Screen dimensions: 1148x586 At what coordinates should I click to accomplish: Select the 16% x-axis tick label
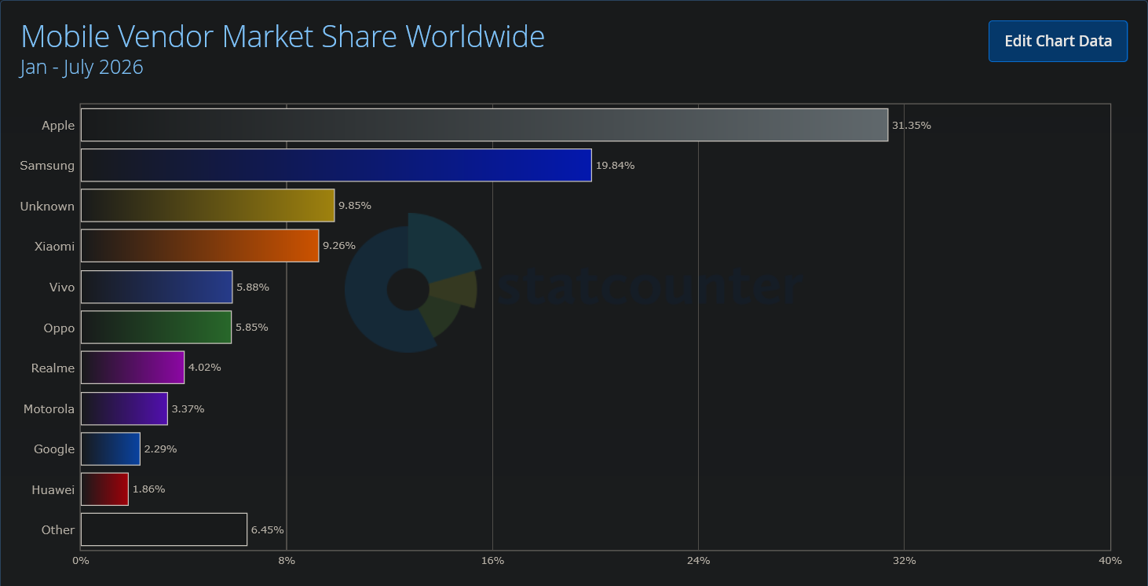click(x=492, y=561)
